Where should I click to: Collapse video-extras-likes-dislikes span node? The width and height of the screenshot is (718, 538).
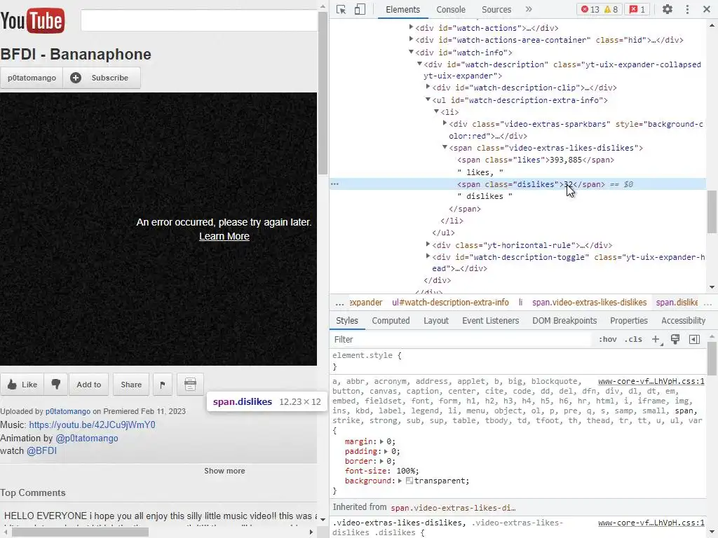[x=445, y=147]
